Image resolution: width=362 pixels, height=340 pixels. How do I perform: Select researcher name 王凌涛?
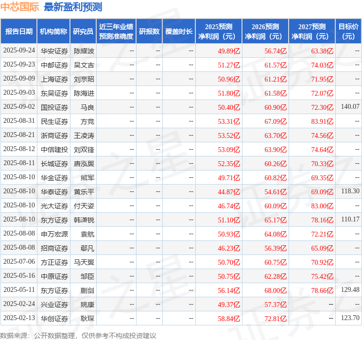pos(84,136)
